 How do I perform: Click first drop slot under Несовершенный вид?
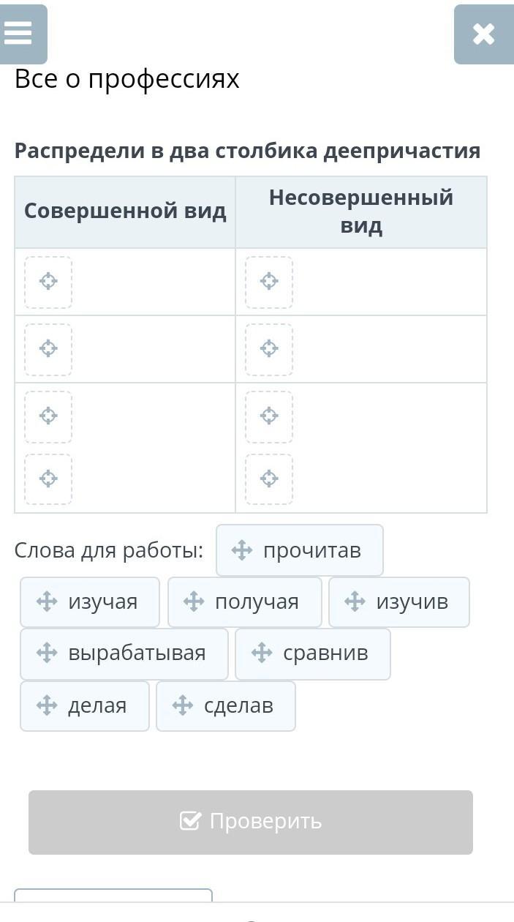pyautogui.click(x=269, y=282)
